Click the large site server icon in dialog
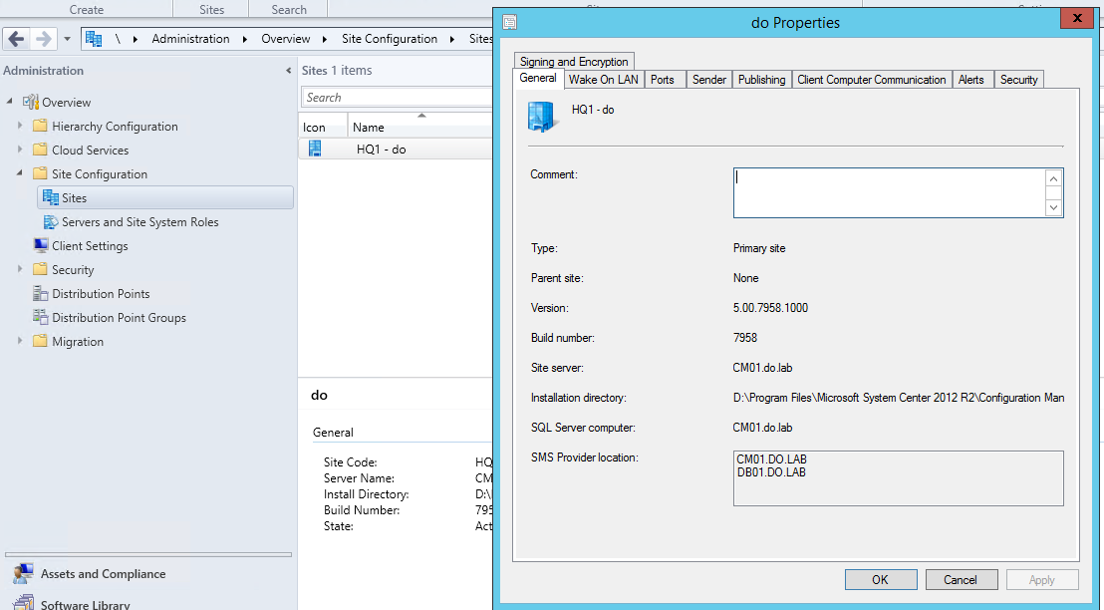The width and height of the screenshot is (1104, 610). (544, 117)
